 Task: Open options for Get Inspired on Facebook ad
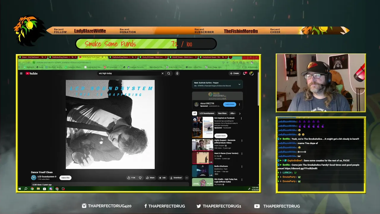point(241,118)
